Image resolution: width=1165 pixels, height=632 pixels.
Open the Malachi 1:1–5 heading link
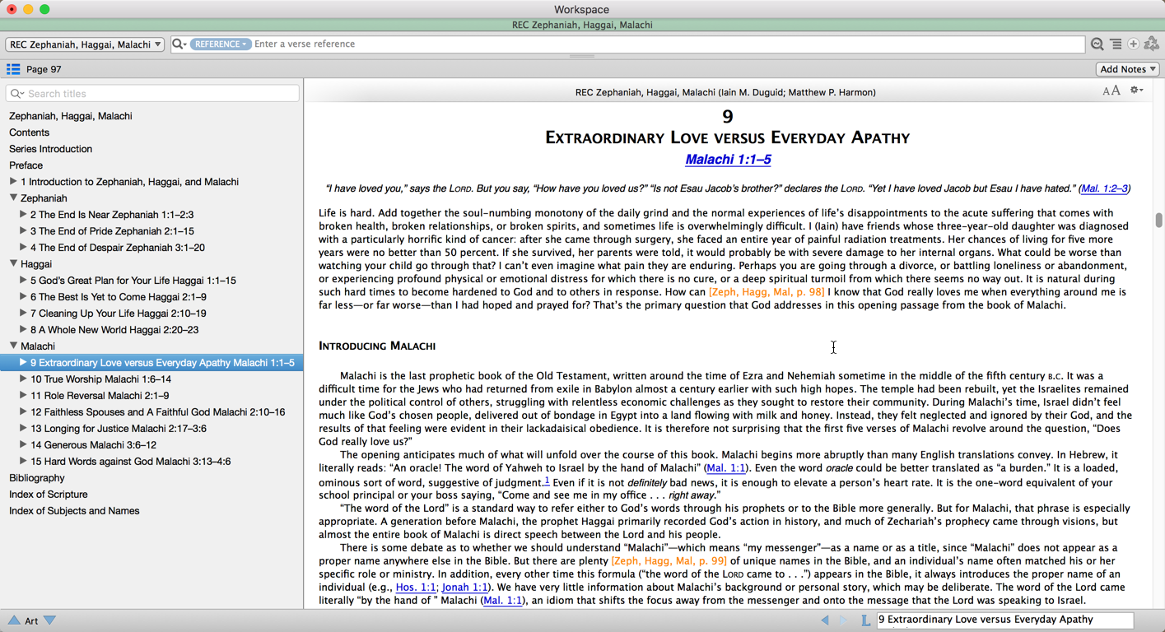[x=728, y=160]
